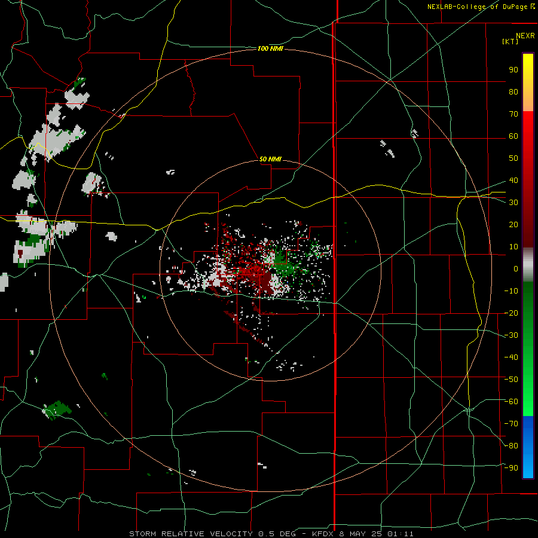Click the NEXR label at the top right
Viewport: 538px width, 538px height.
click(x=525, y=35)
